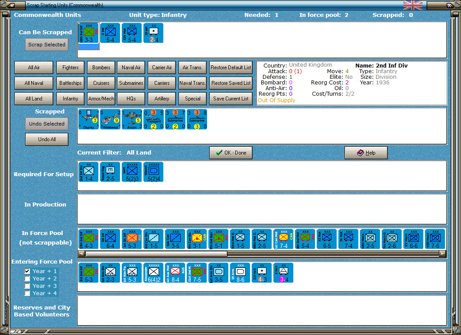Click the Gds Cav 3-5 counter
This screenshot has width=461, height=335.
point(175,239)
